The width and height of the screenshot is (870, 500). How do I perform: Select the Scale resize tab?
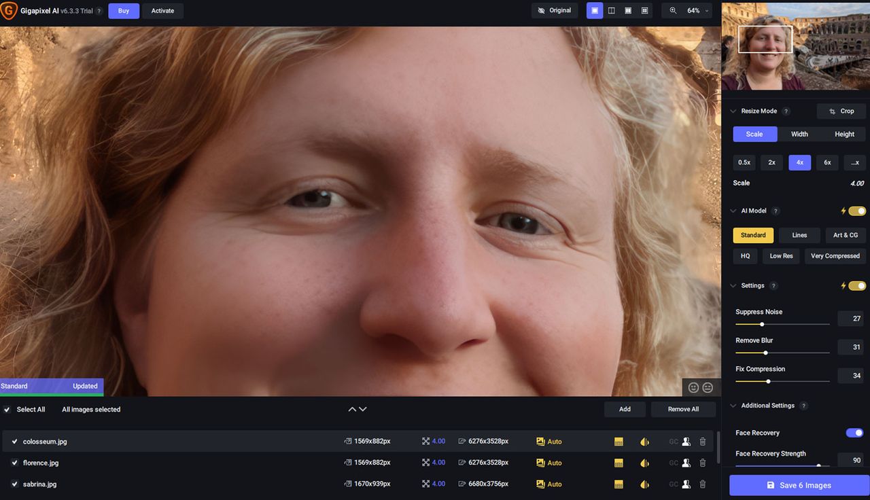click(x=754, y=134)
